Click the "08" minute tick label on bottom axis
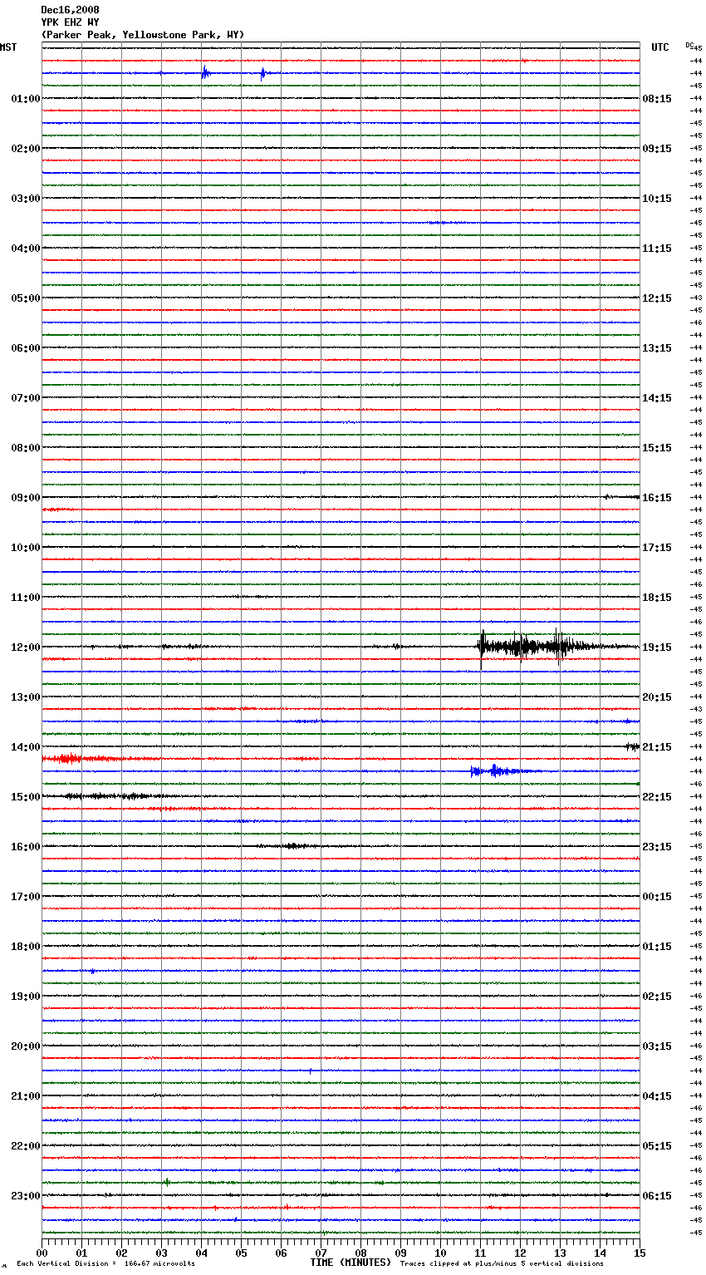The image size is (706, 1275). [x=360, y=1253]
